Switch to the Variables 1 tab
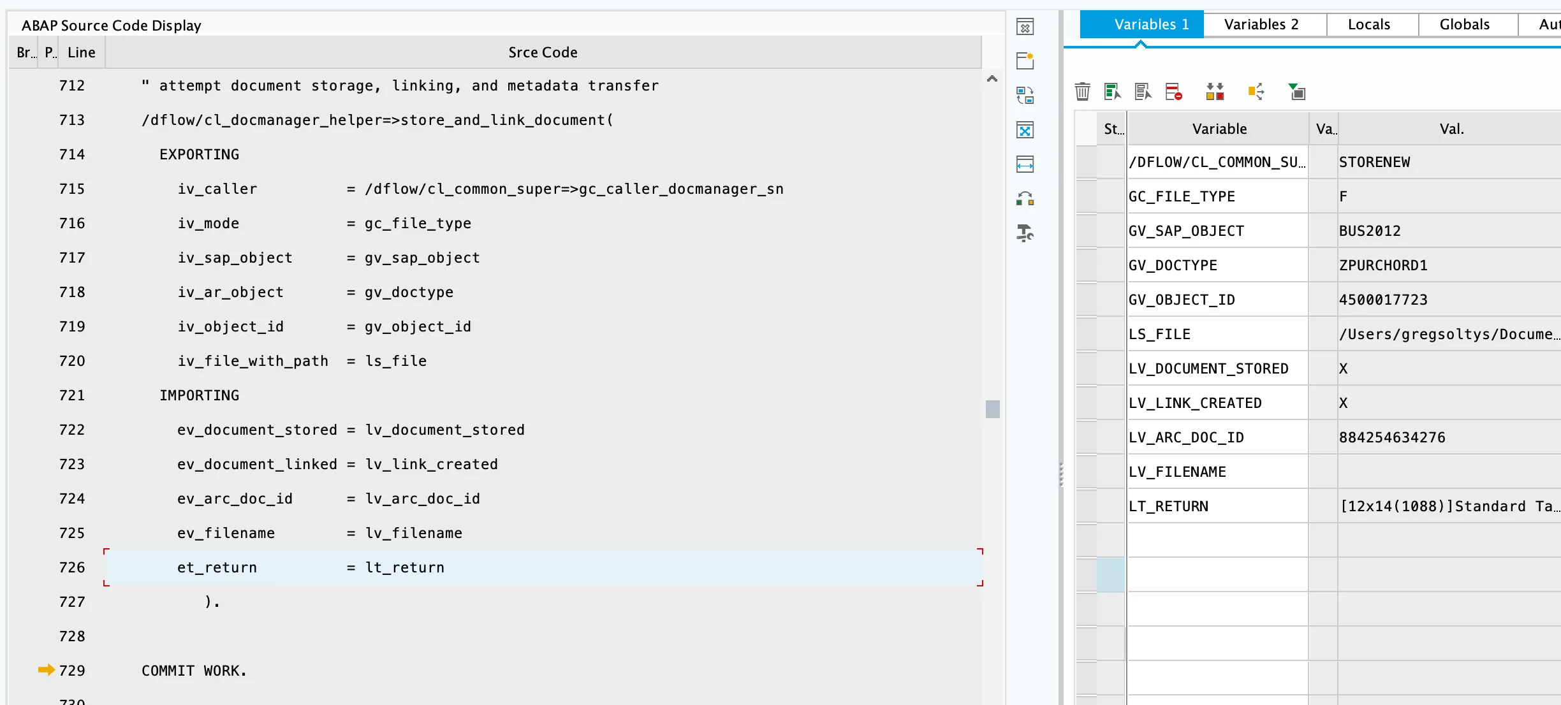 (1142, 24)
